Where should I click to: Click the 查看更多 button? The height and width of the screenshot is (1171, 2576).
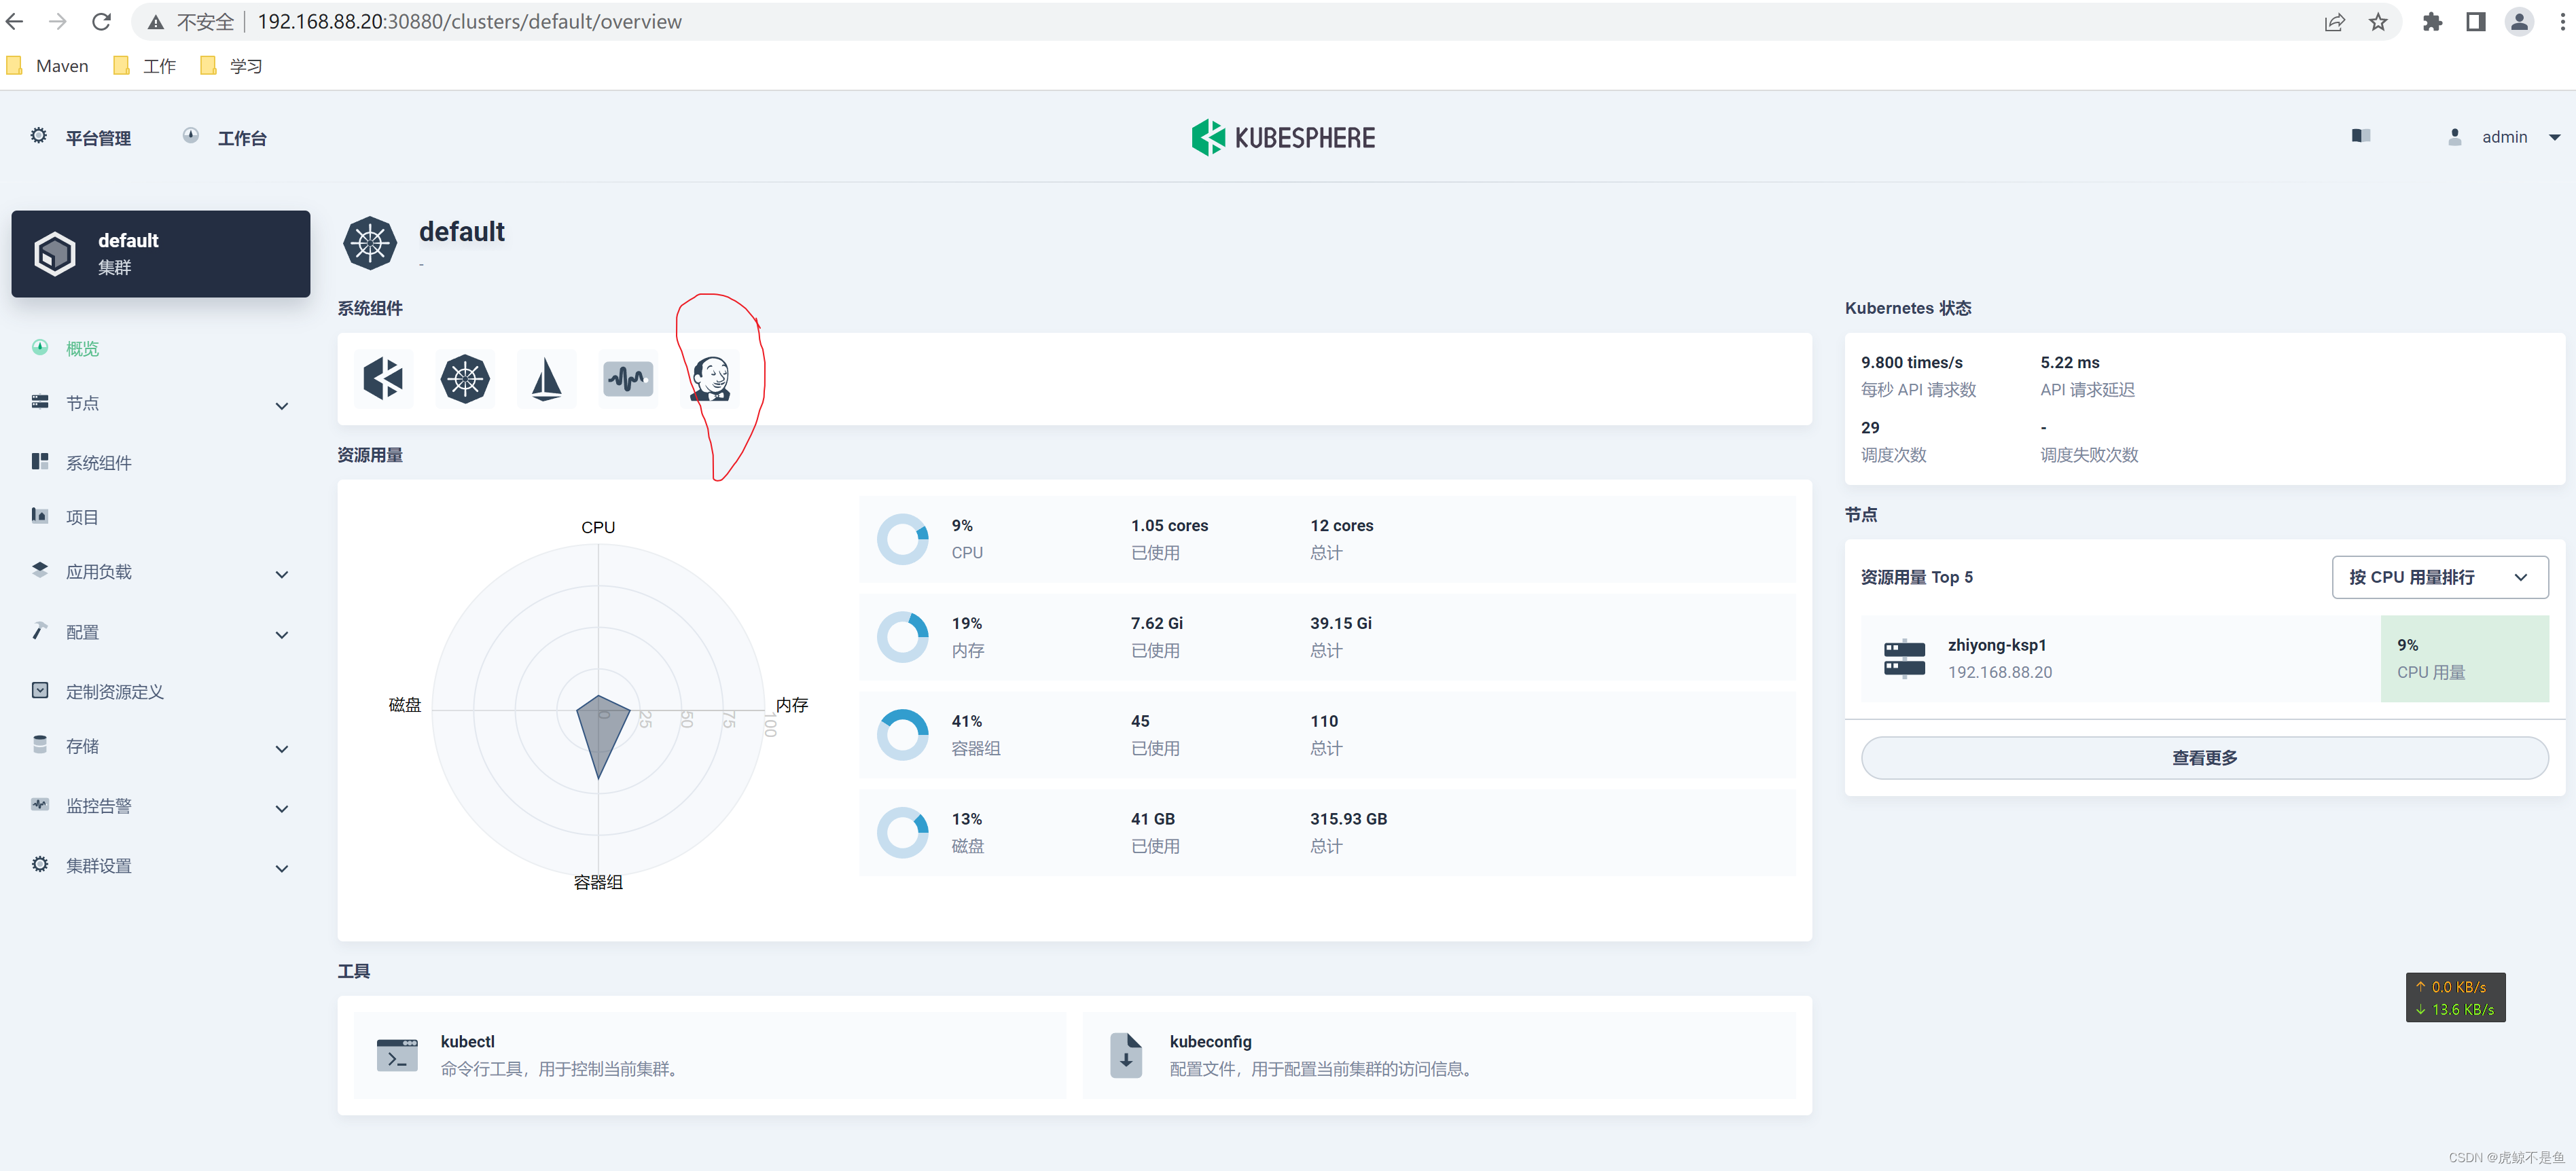(x=2204, y=758)
